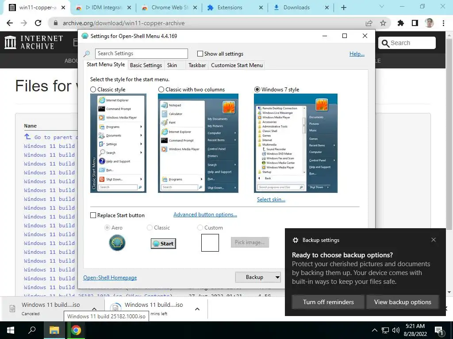453x339 pixels.
Task: Show hidden tray icons chevron
Action: click(374, 330)
